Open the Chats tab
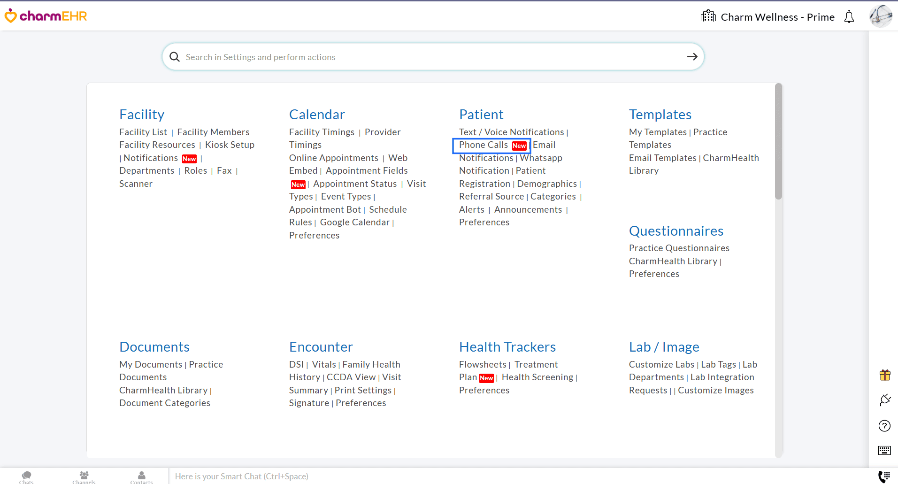The image size is (898, 484). 27,477
